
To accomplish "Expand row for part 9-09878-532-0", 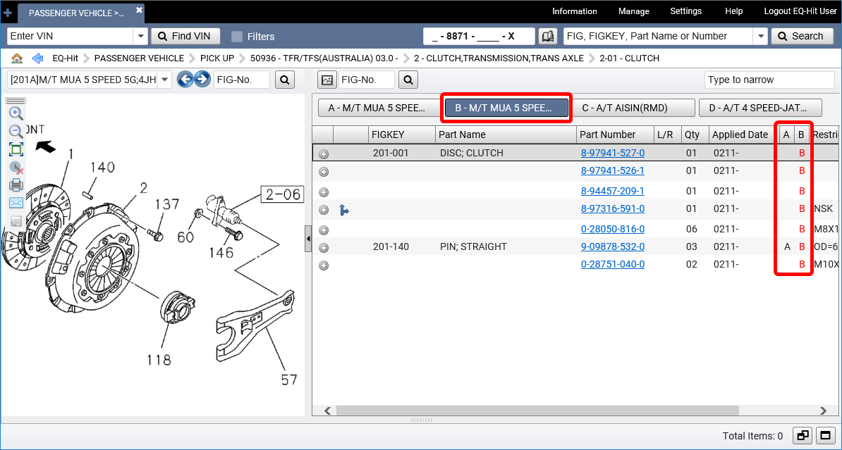I will (324, 248).
